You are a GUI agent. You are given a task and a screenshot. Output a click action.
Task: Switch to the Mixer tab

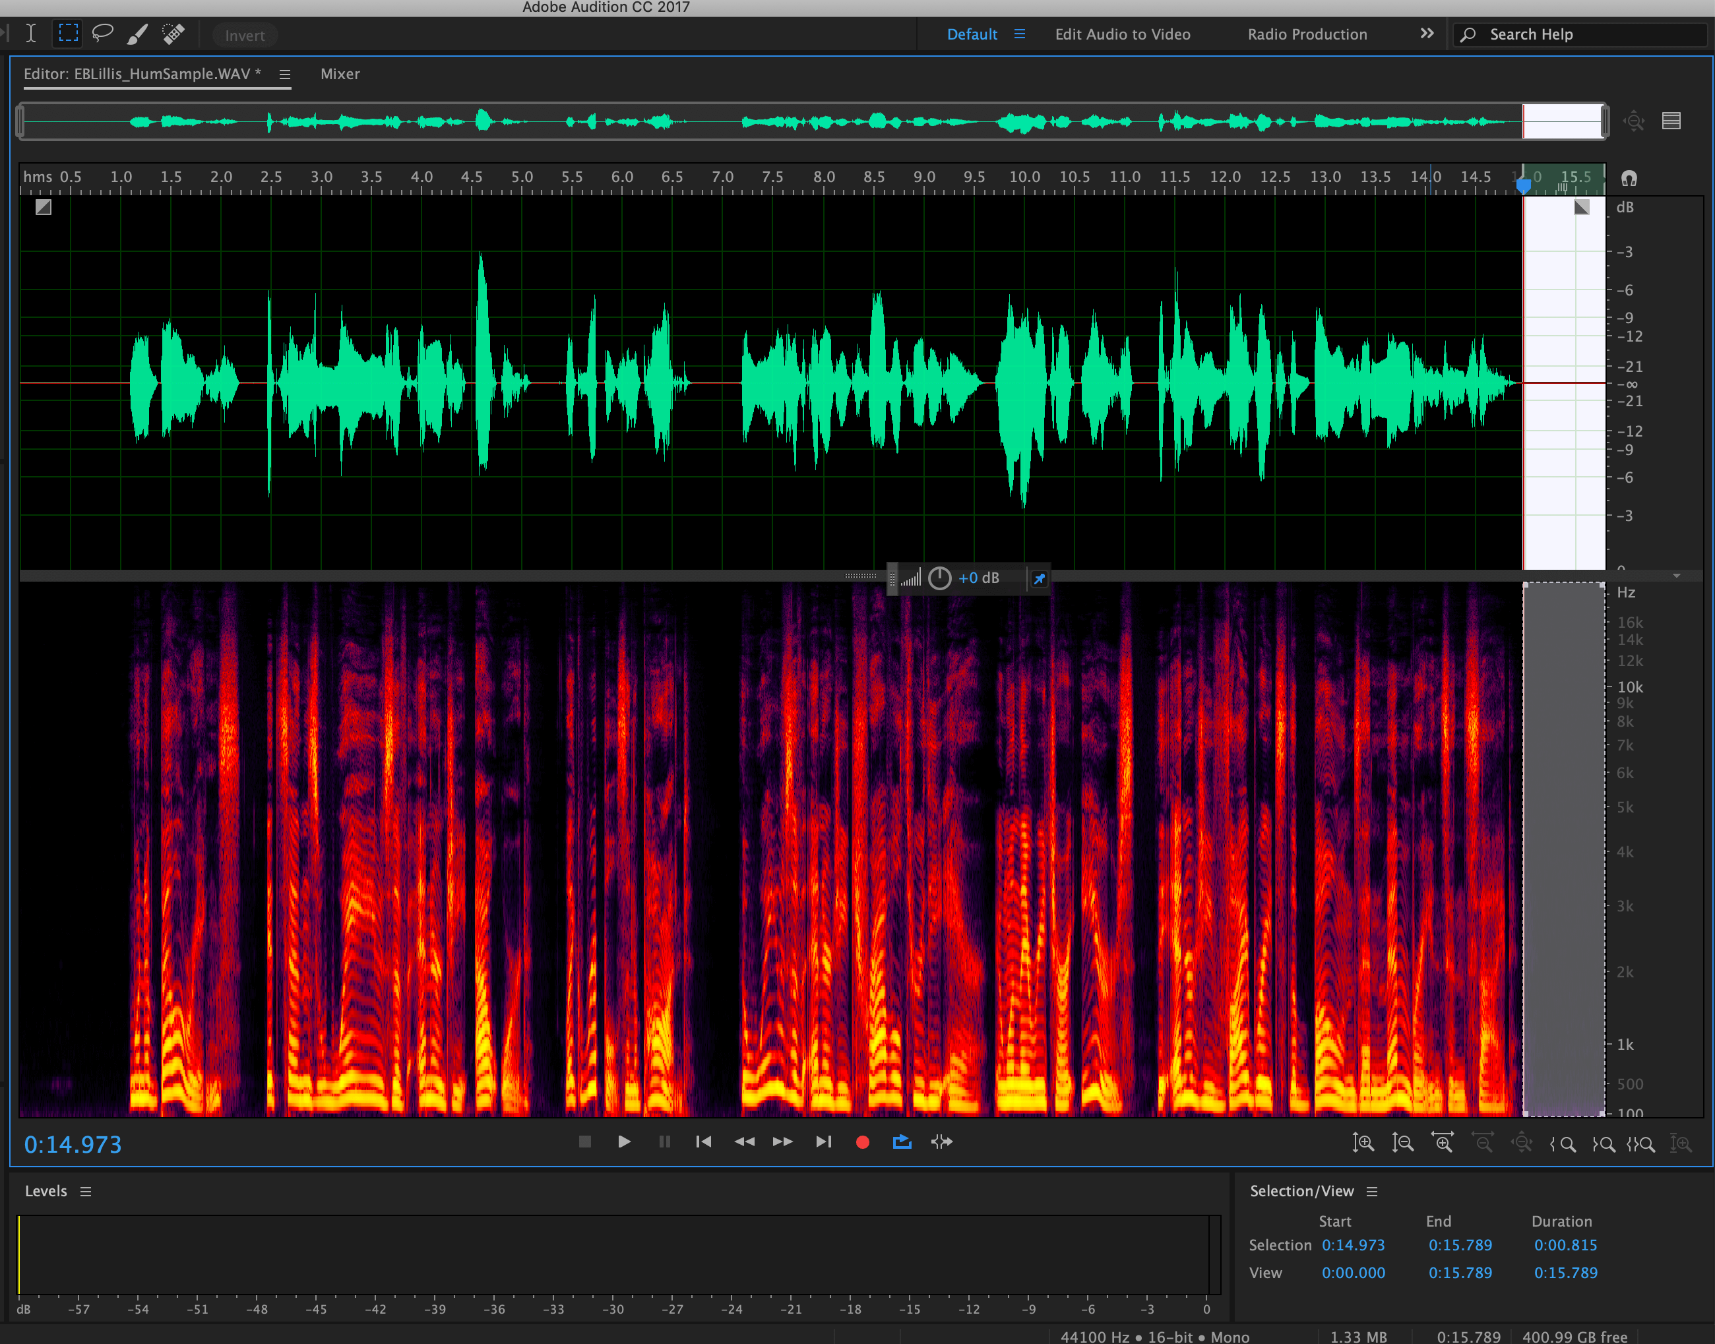tap(340, 74)
